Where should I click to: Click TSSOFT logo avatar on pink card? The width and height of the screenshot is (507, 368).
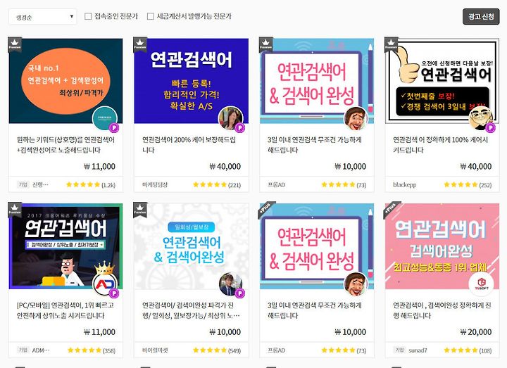tap(482, 284)
